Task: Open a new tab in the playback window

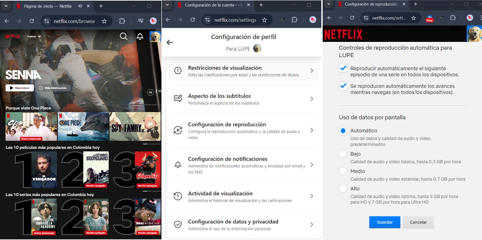Action: (415, 4)
